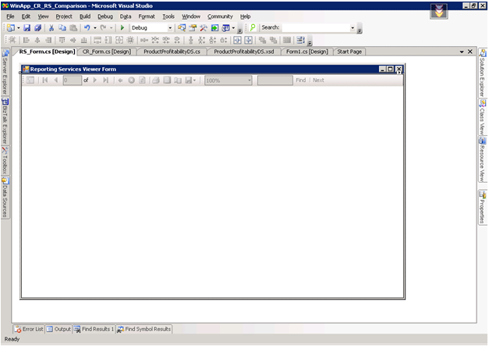The image size is (489, 346).
Task: Click the Paste clipboard icon
Action: tap(73, 28)
